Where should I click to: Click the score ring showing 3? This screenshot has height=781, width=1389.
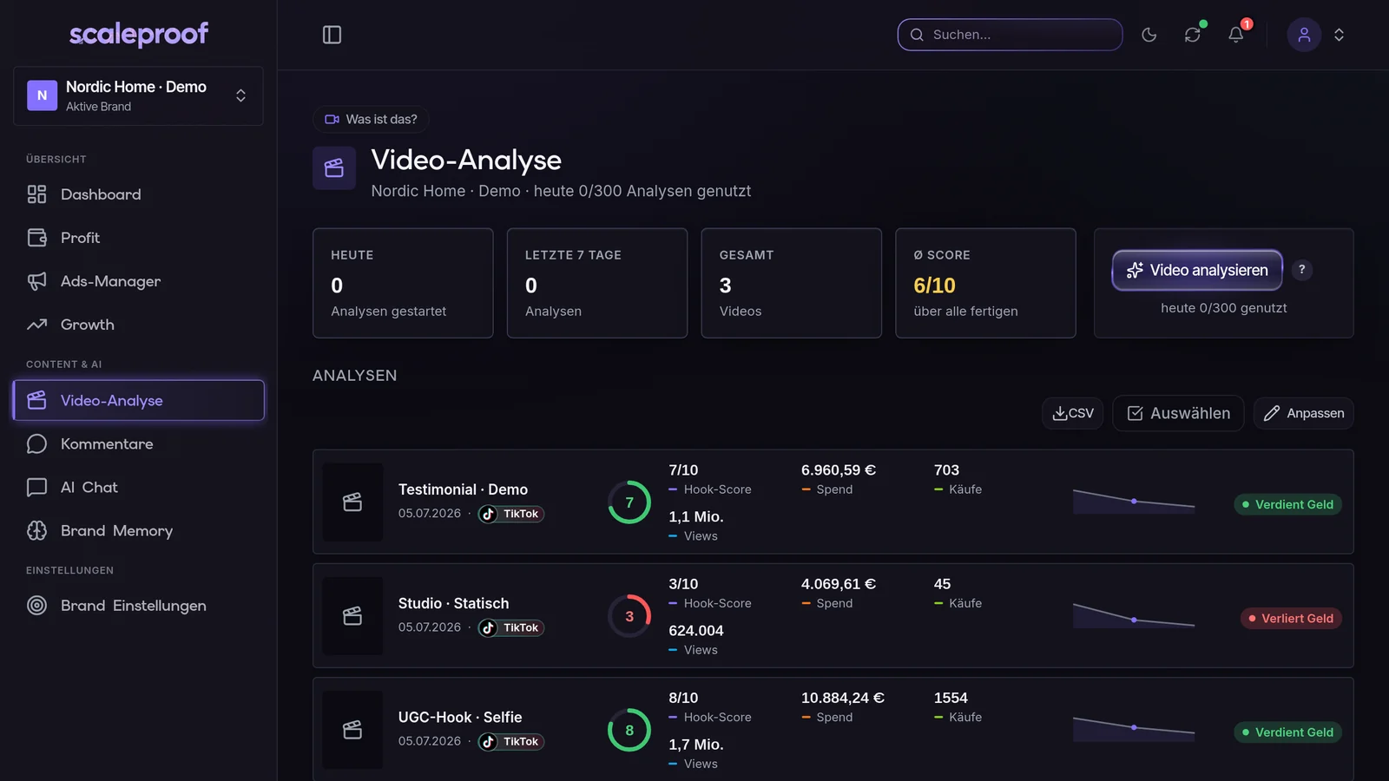coord(629,616)
